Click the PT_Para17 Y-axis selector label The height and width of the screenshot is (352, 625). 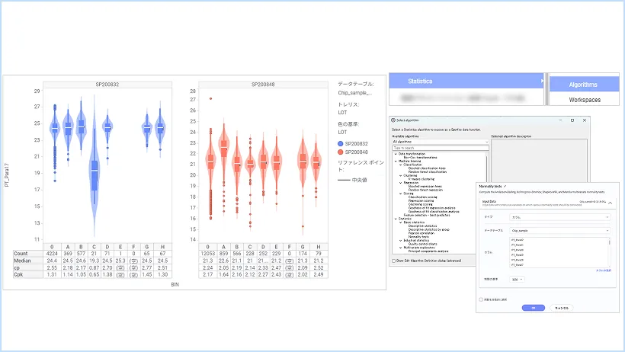[x=7, y=175]
